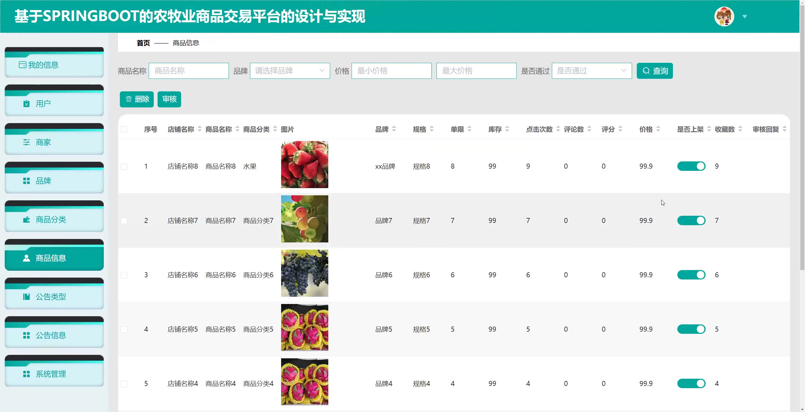Click the clipboard icon beside 用户
The width and height of the screenshot is (805, 412).
pyautogui.click(x=26, y=104)
